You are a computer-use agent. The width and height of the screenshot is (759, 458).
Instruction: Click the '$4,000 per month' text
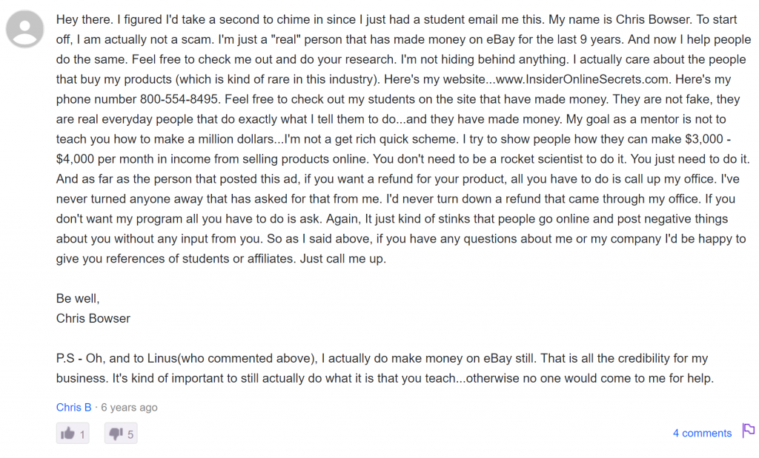(x=99, y=159)
